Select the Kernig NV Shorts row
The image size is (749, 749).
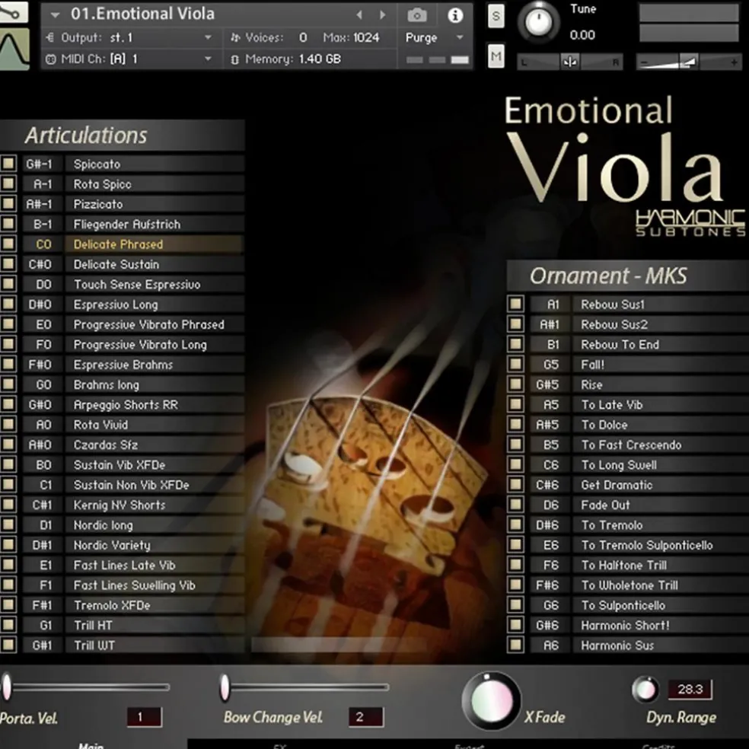coord(155,505)
